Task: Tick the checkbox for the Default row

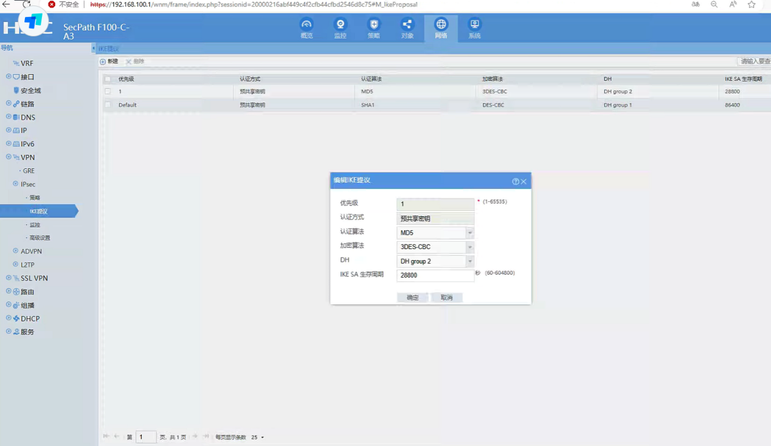Action: pyautogui.click(x=108, y=105)
